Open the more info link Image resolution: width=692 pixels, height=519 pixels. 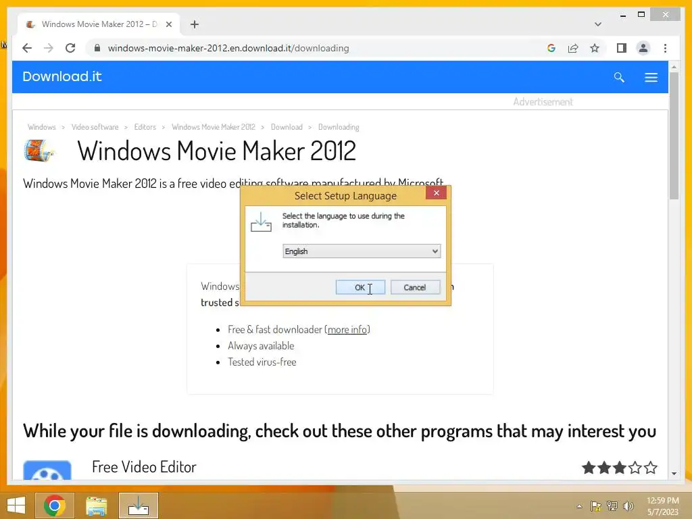click(347, 330)
